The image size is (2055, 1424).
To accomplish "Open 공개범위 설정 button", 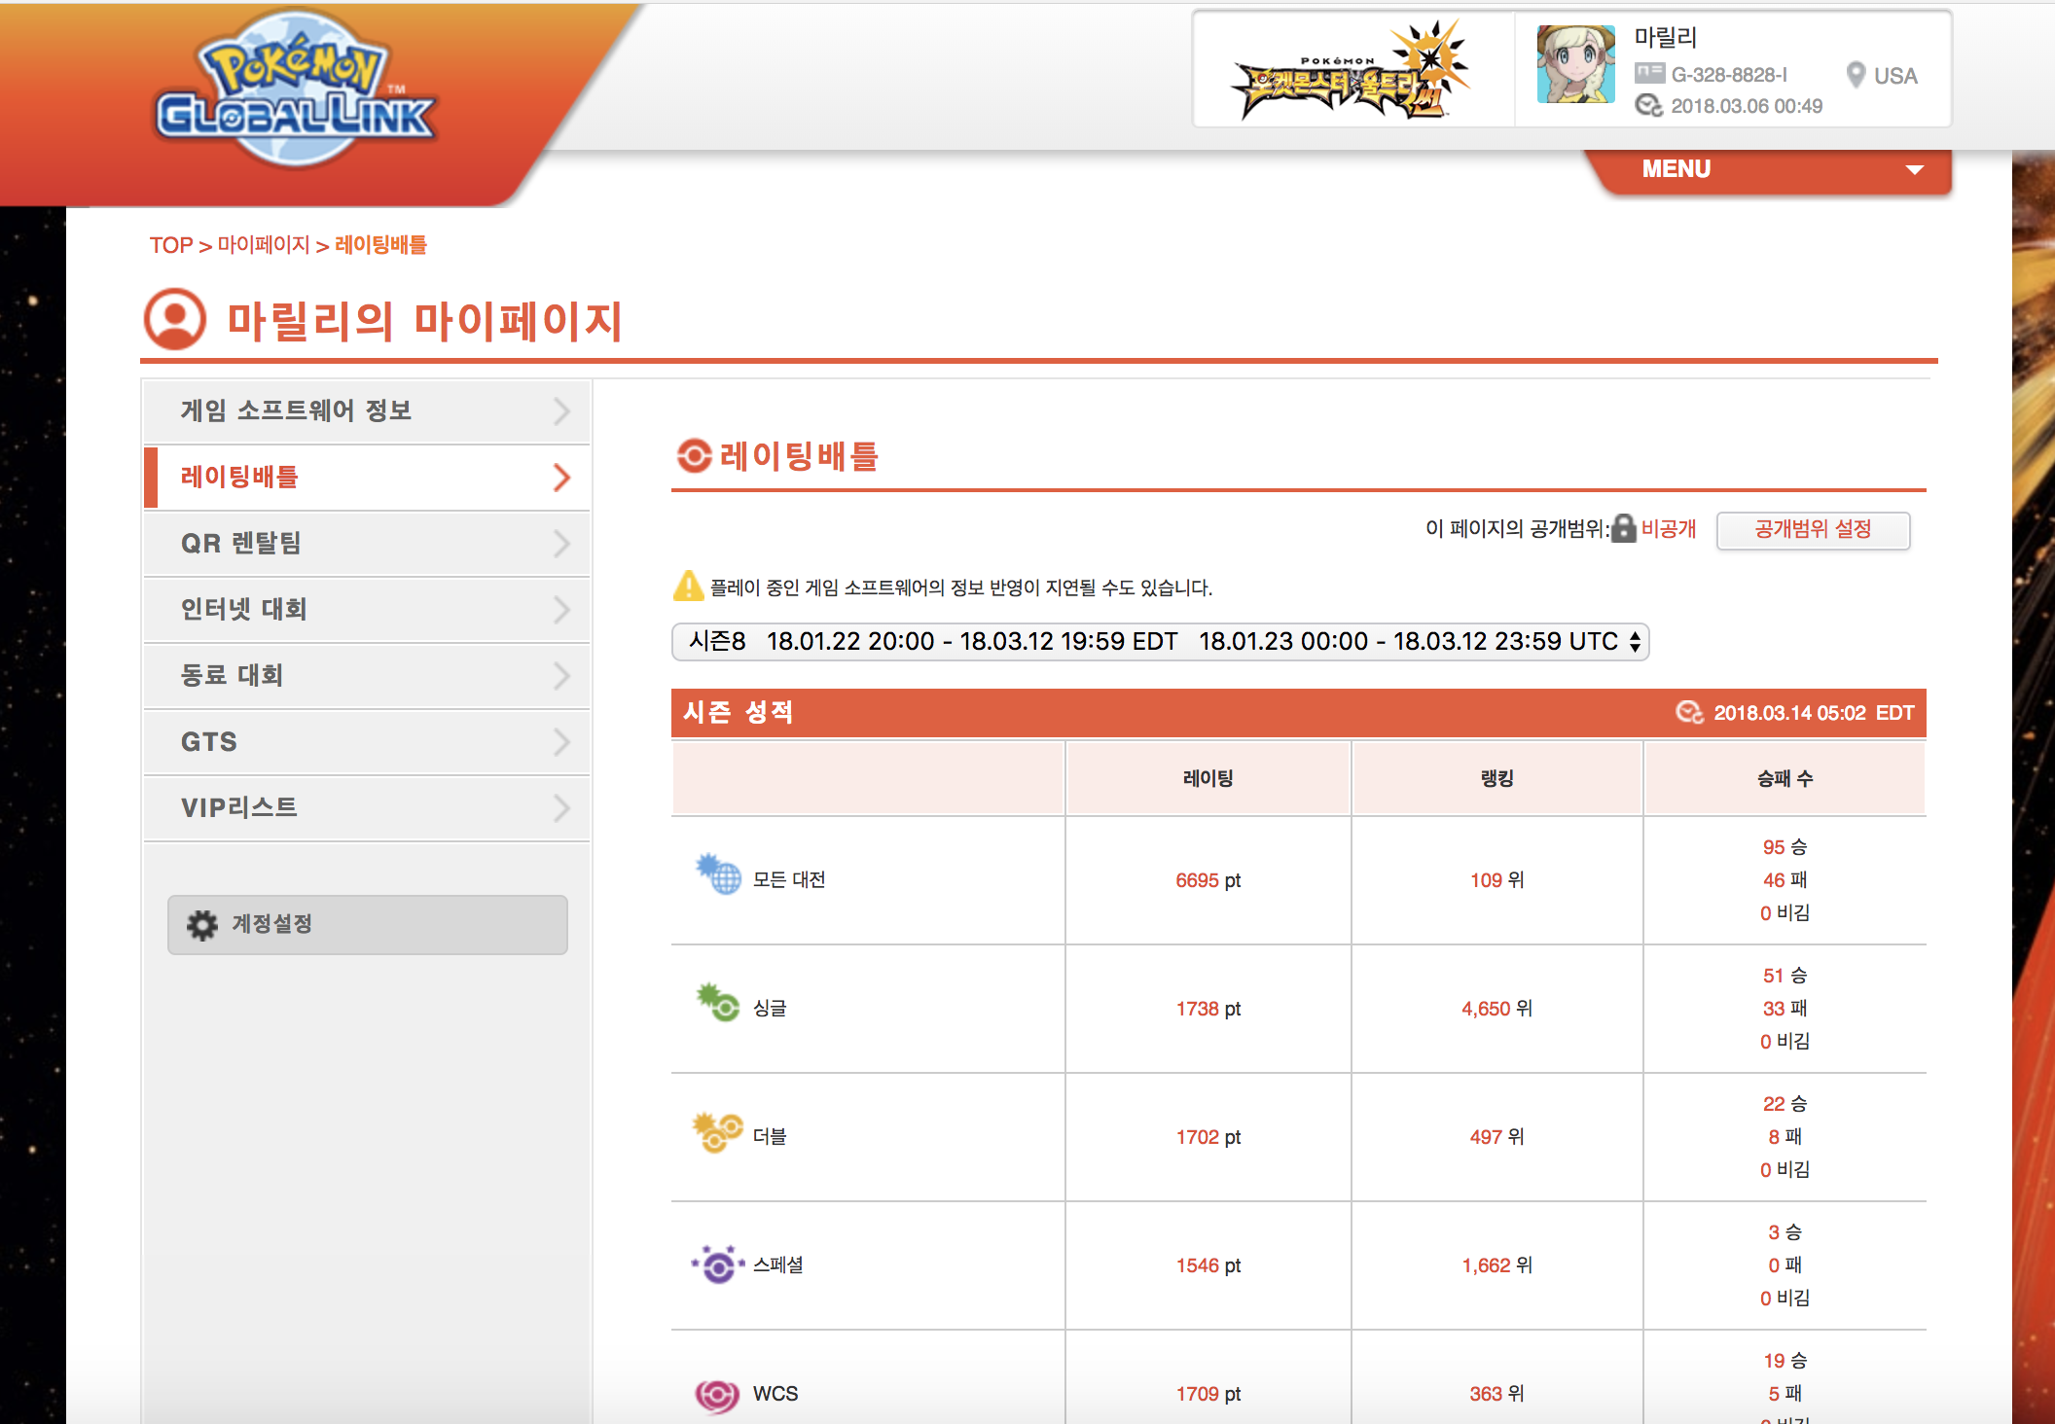I will click(1813, 530).
